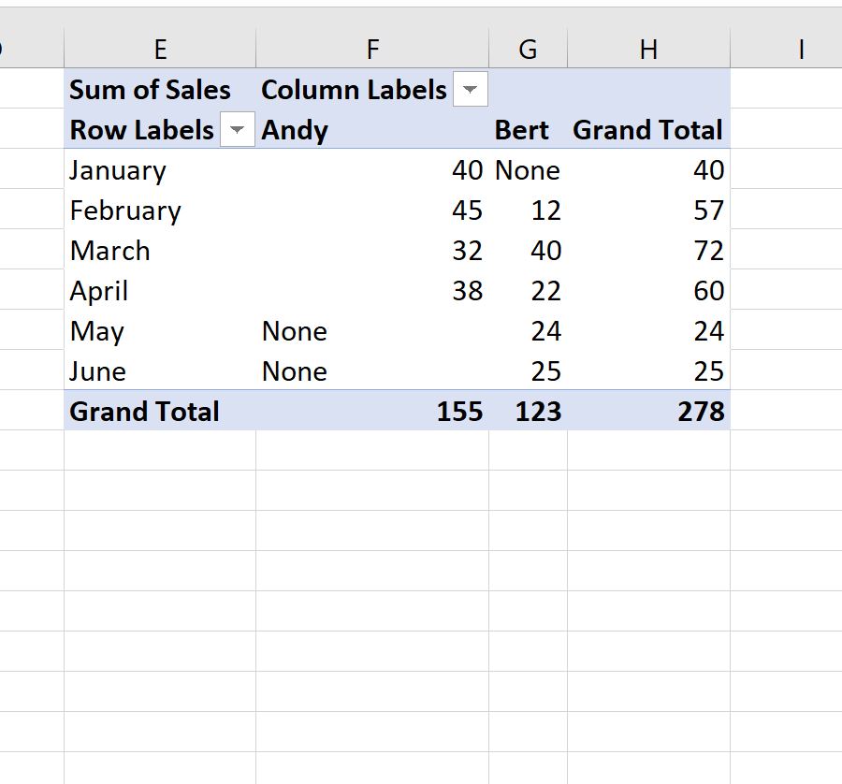Select column I header
The height and width of the screenshot is (784, 842).
pyautogui.click(x=800, y=50)
